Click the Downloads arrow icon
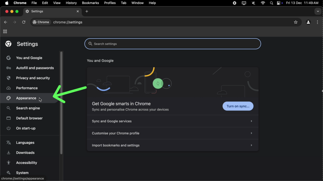Viewport: 323px width, 181px height. (x=9, y=153)
